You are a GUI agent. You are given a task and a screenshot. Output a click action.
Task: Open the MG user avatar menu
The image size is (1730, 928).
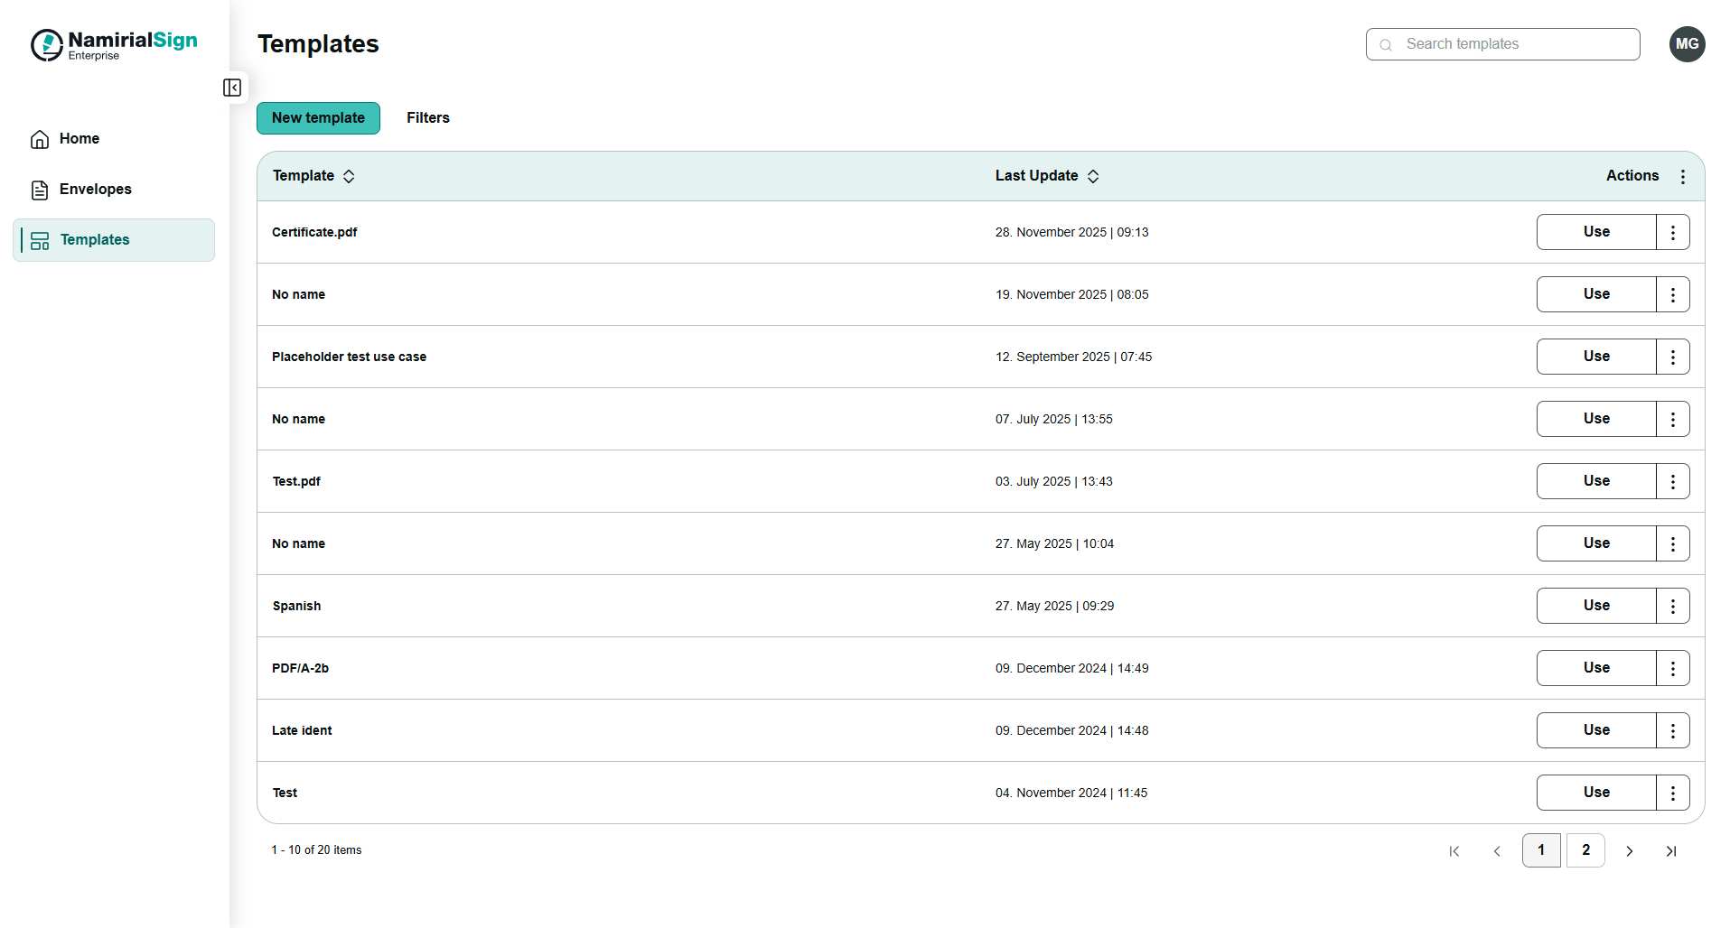pos(1686,44)
